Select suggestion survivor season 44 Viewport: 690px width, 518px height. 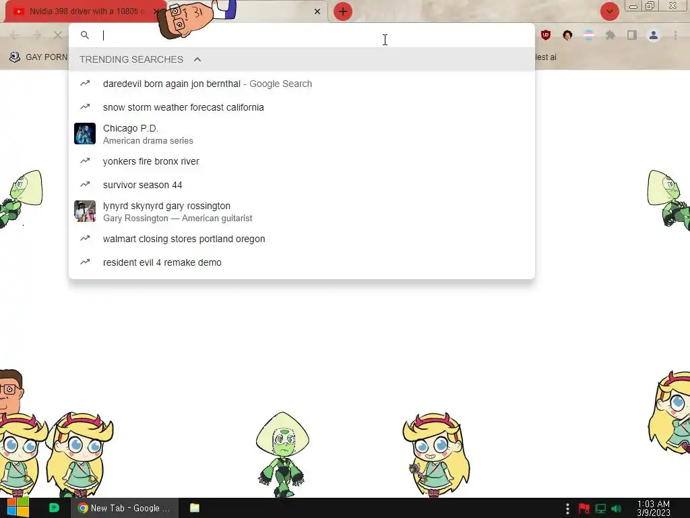click(x=302, y=185)
